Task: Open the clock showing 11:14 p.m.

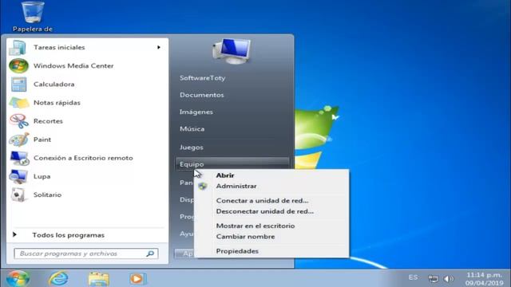Action: [x=485, y=279]
